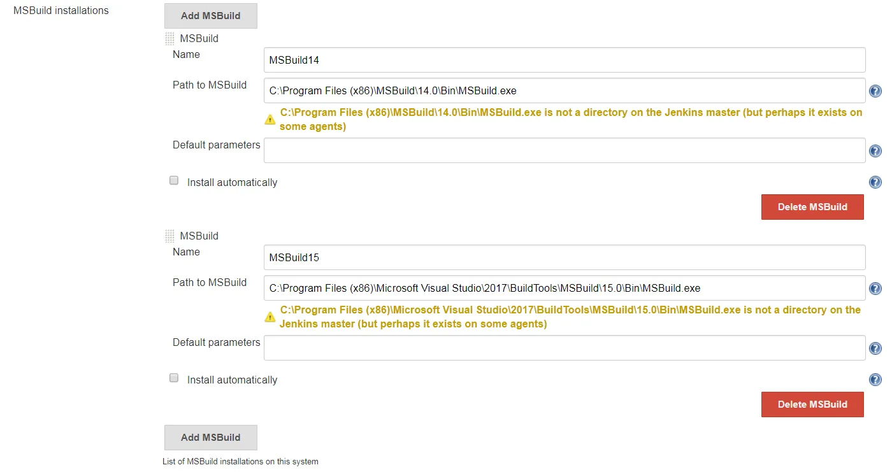
Task: Open help for the MSBuild15 path field
Action: [x=875, y=289]
